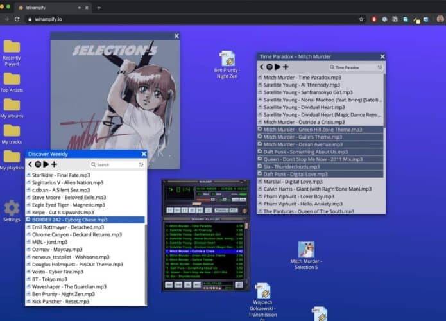Open the Settings gear icon
The width and height of the screenshot is (446, 321).
12,211
